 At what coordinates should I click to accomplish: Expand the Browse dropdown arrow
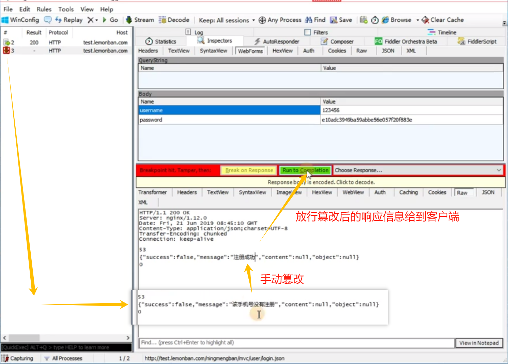tap(418, 20)
